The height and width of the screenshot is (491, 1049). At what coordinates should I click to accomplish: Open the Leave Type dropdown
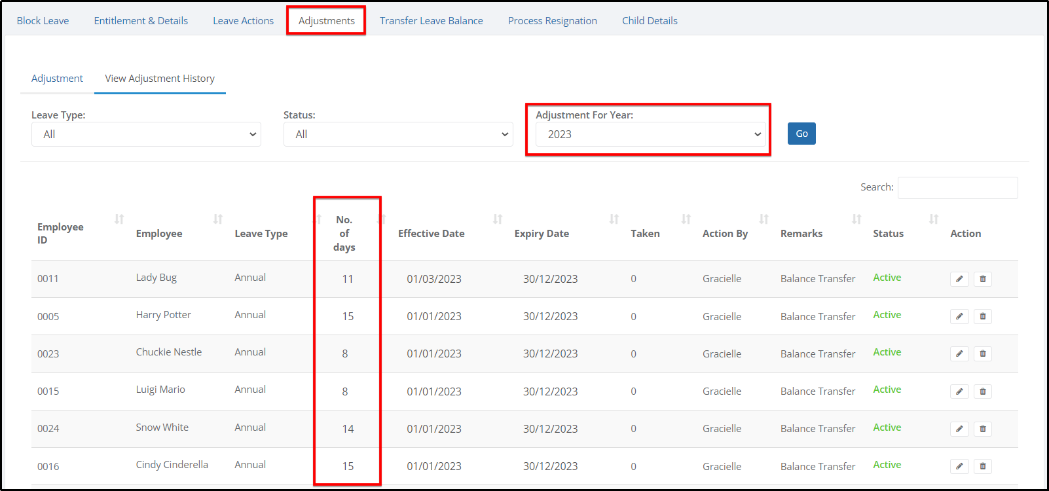pyautogui.click(x=146, y=134)
